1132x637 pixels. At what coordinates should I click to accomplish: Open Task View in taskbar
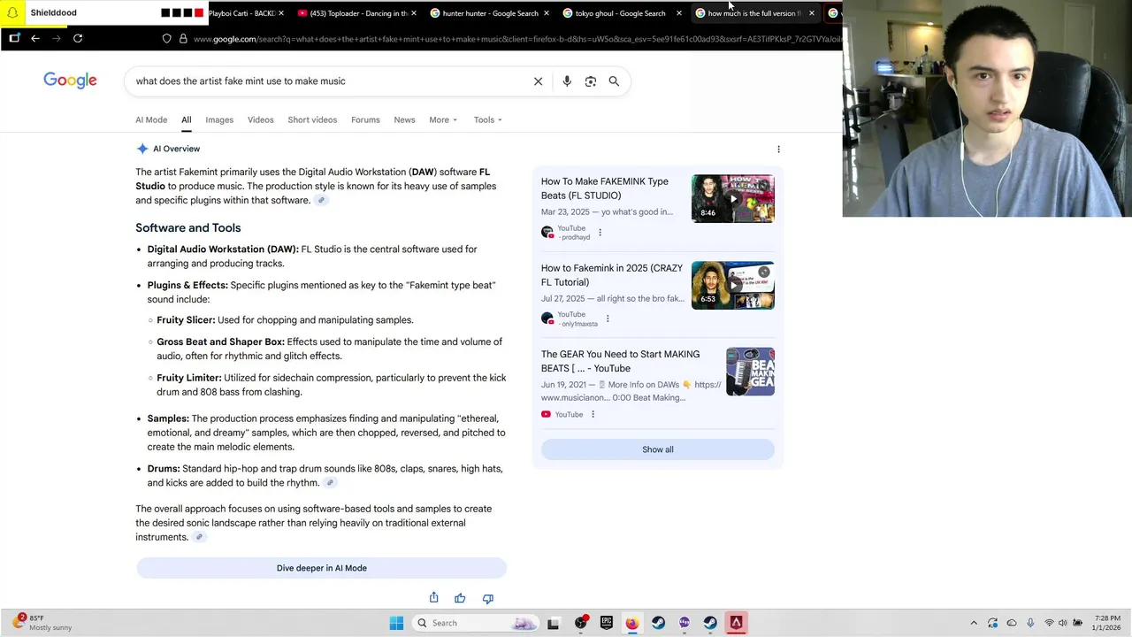pyautogui.click(x=553, y=623)
